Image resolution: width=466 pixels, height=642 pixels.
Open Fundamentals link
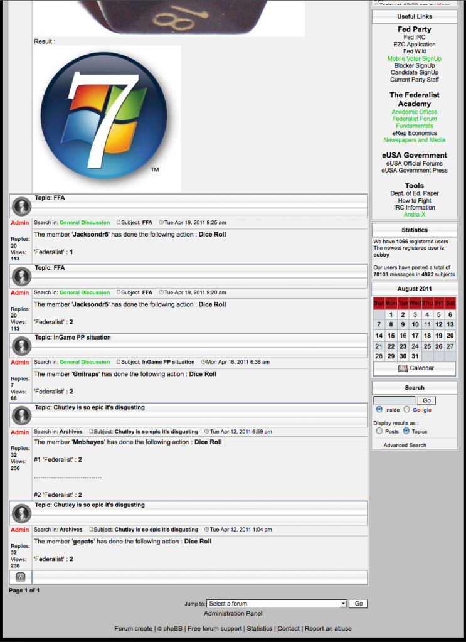click(415, 126)
